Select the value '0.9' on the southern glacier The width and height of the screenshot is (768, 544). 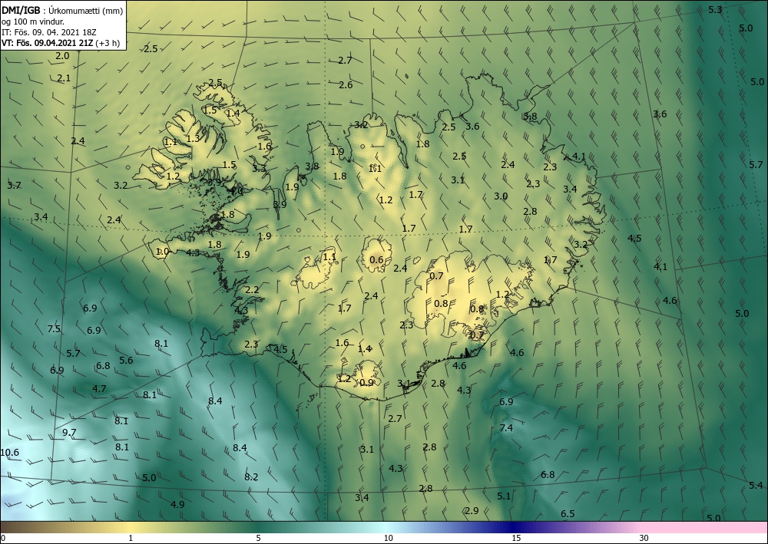[367, 383]
